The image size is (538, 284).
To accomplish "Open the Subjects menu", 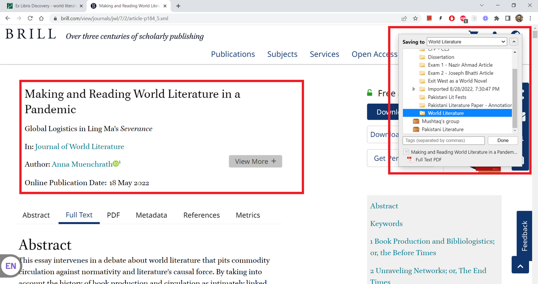I will [x=282, y=54].
